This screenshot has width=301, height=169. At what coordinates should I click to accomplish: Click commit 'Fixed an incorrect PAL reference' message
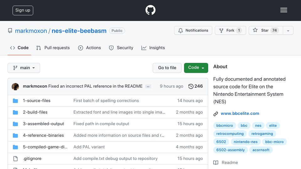[95, 86]
